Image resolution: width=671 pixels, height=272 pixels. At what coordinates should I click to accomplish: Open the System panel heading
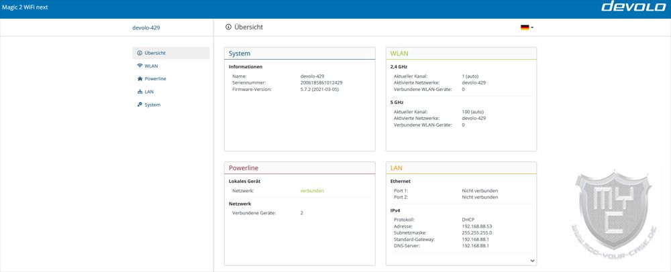[240, 54]
